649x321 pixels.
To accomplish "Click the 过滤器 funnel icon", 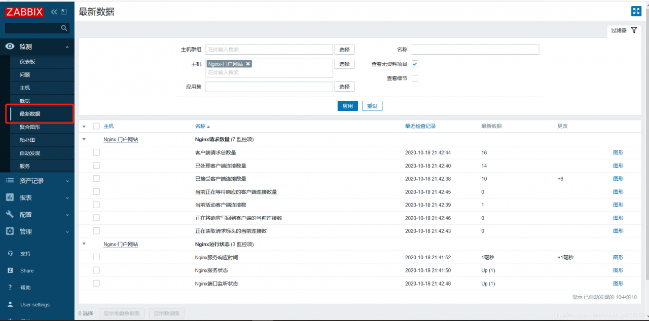I will click(634, 30).
